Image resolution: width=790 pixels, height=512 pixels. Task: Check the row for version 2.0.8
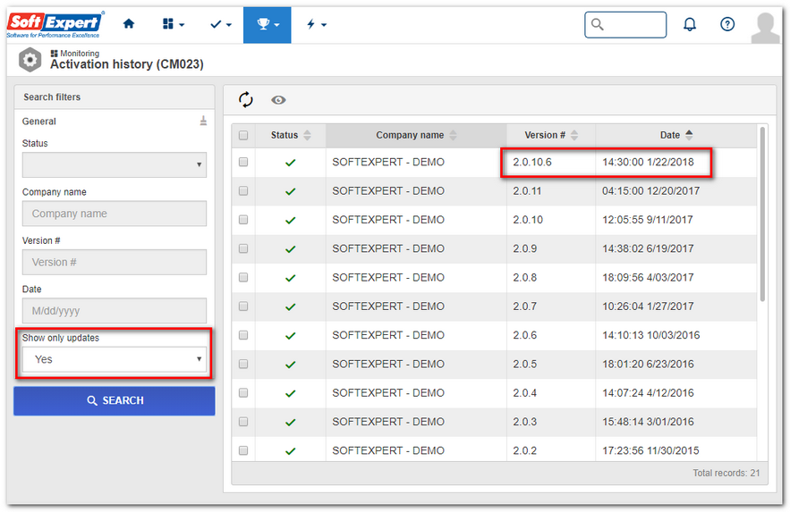click(243, 277)
